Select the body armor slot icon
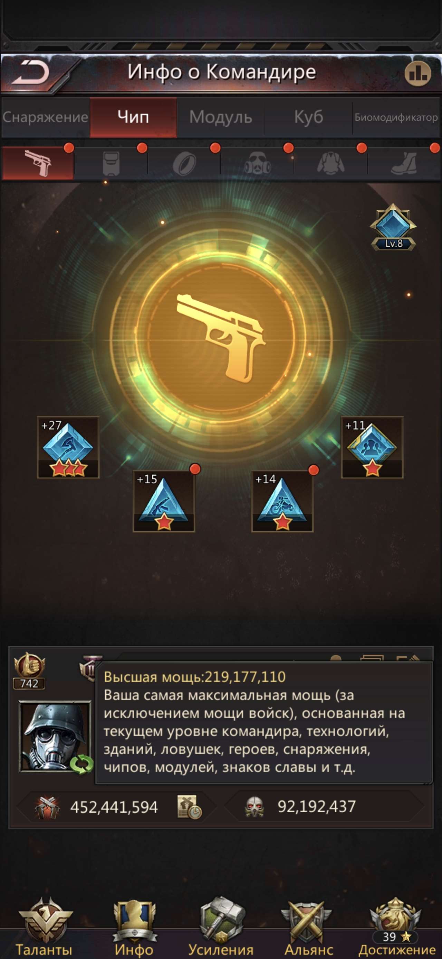 pos(111,163)
